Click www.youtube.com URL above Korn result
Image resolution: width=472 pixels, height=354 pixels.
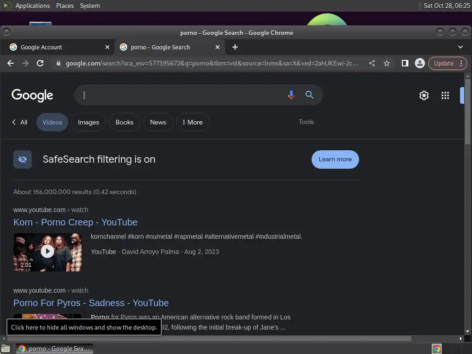pyautogui.click(x=40, y=210)
